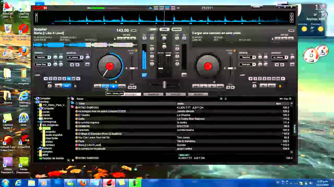Click the Buscar search field
This screenshot has width=334, height=187.
(x=146, y=99)
